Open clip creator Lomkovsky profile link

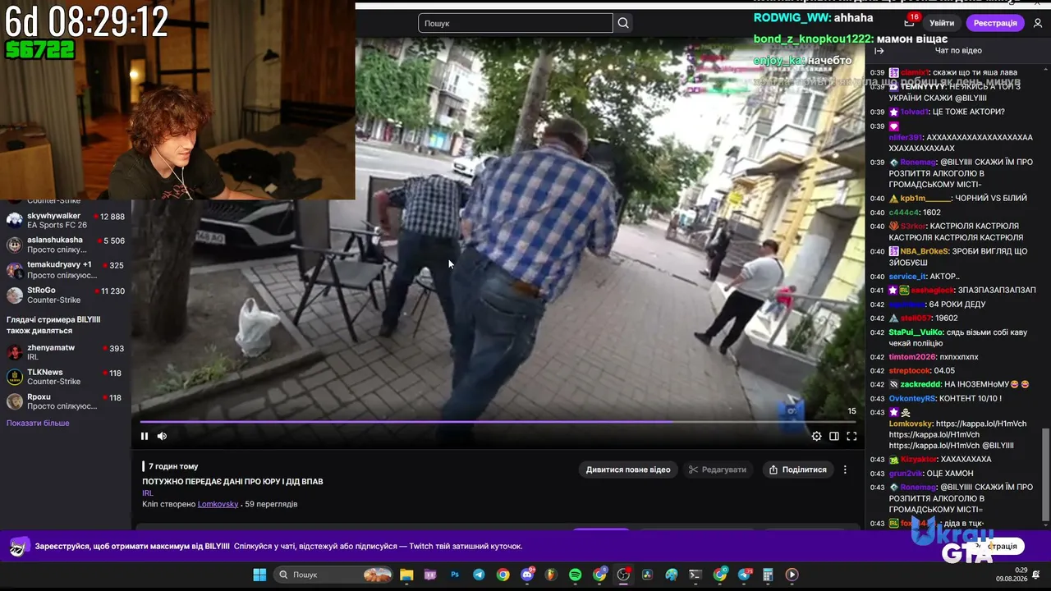click(x=218, y=504)
